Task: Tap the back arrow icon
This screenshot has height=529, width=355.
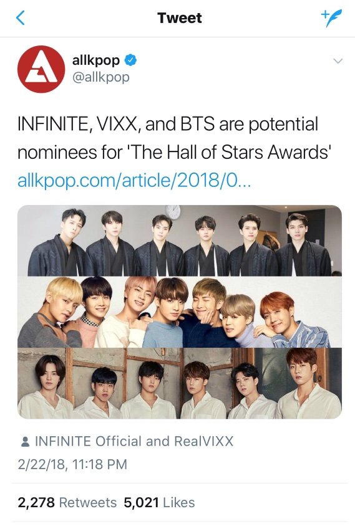Action: [21, 18]
